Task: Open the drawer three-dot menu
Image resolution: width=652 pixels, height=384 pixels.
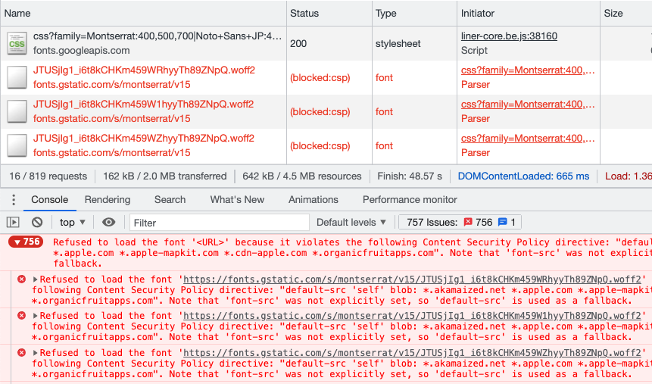Action: [14, 200]
